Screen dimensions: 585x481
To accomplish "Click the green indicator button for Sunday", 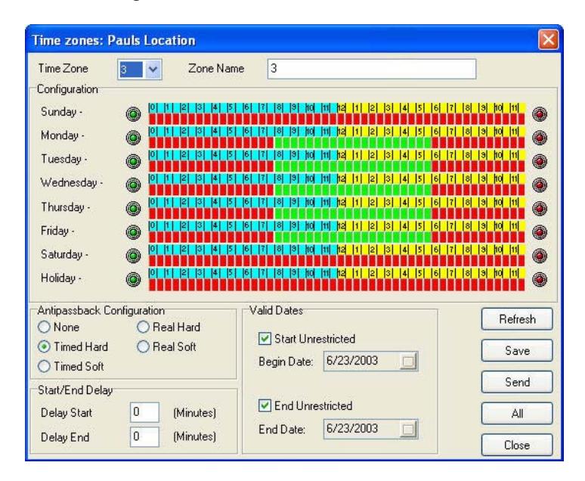I will 133,114.
